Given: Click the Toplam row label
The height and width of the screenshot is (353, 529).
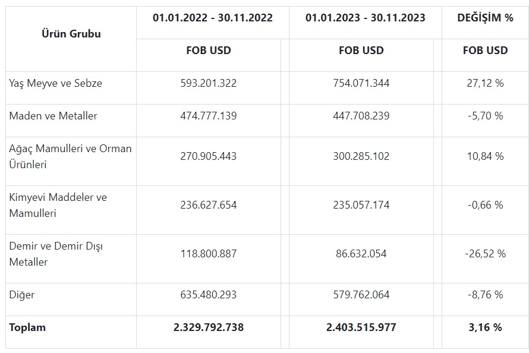Looking at the screenshot, I should click(27, 327).
